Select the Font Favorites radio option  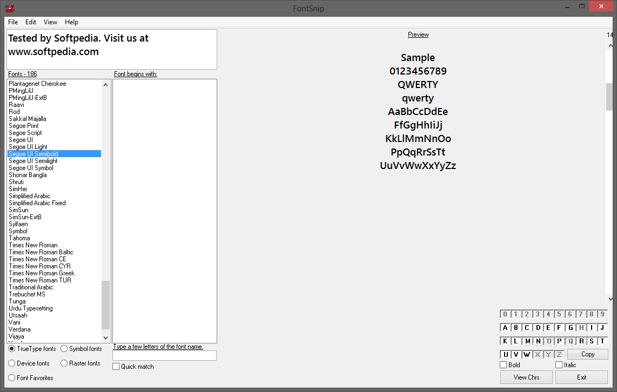(x=31, y=378)
